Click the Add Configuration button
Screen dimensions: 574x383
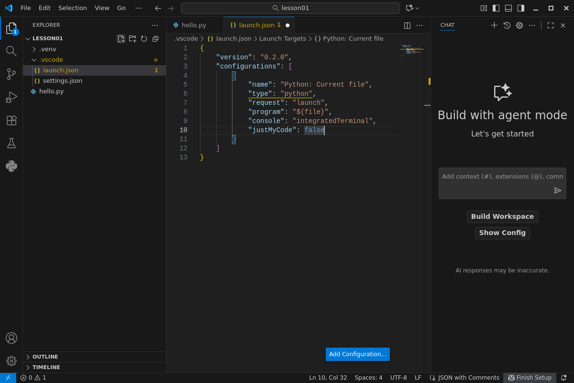click(357, 354)
